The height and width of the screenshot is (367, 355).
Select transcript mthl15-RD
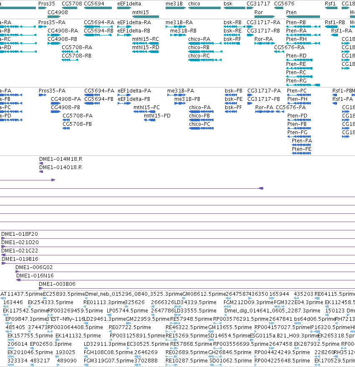point(146,52)
